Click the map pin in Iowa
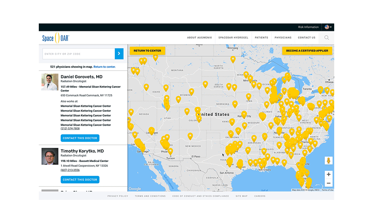The width and height of the screenshot is (373, 223). pos(248,96)
